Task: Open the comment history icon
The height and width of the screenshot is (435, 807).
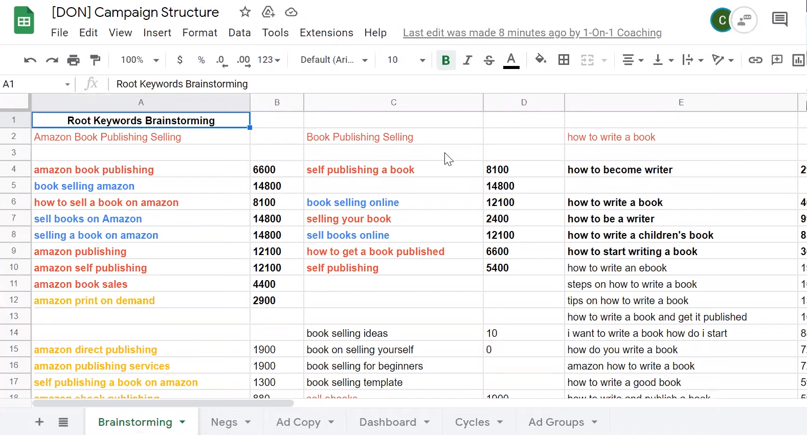Action: tap(780, 20)
